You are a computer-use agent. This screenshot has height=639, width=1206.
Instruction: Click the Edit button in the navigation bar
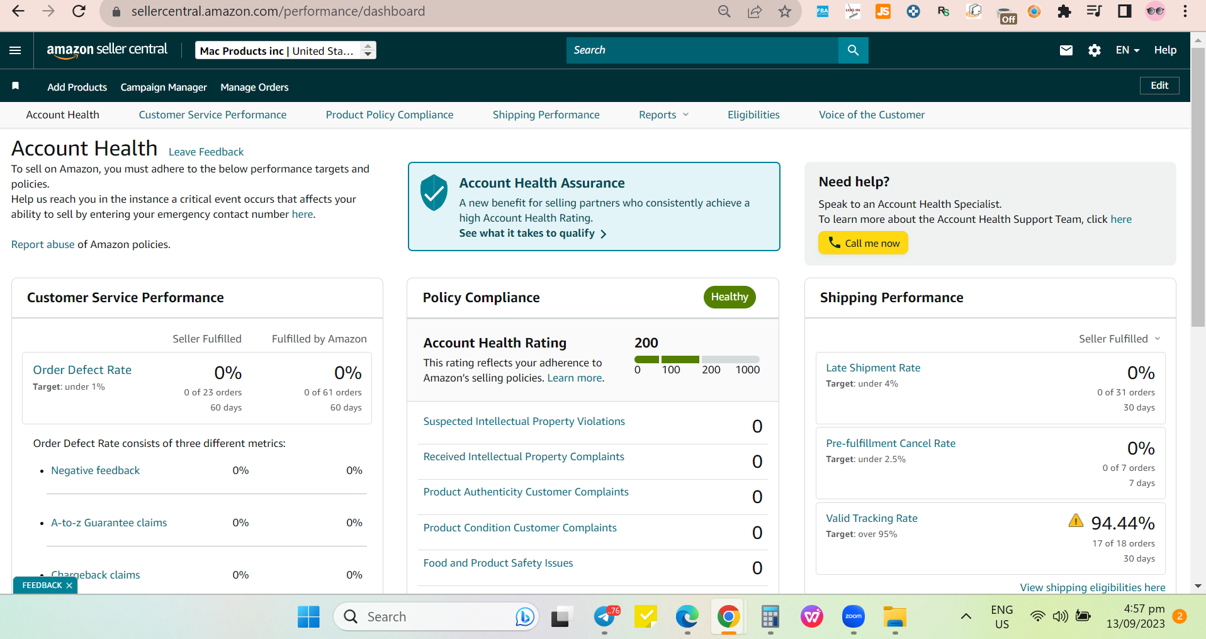(x=1159, y=86)
